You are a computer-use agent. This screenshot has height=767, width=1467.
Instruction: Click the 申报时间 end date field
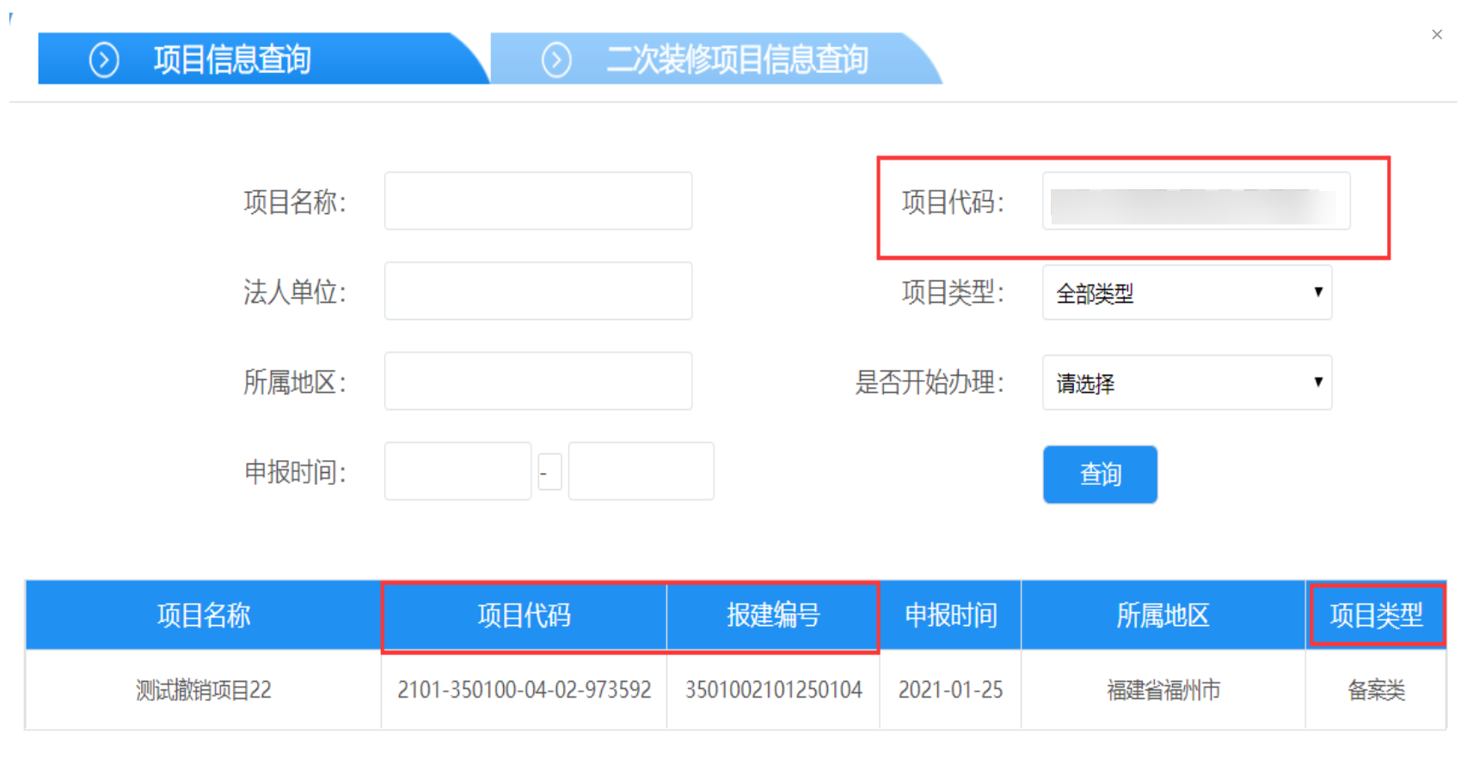[x=641, y=471]
